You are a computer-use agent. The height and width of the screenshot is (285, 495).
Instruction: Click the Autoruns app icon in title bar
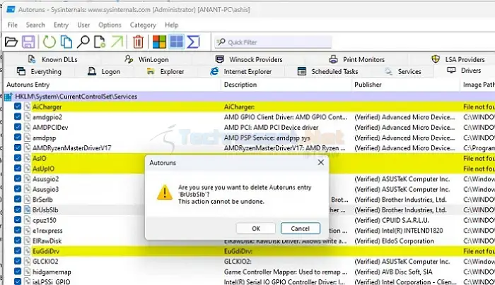tap(11, 9)
